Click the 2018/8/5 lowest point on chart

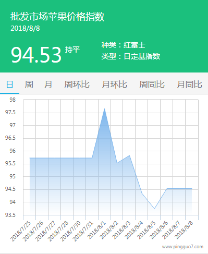154,209
